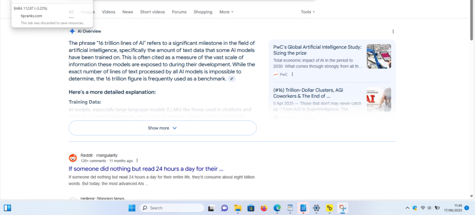
Task: Open Firefox from the taskbar
Action: (x=264, y=208)
